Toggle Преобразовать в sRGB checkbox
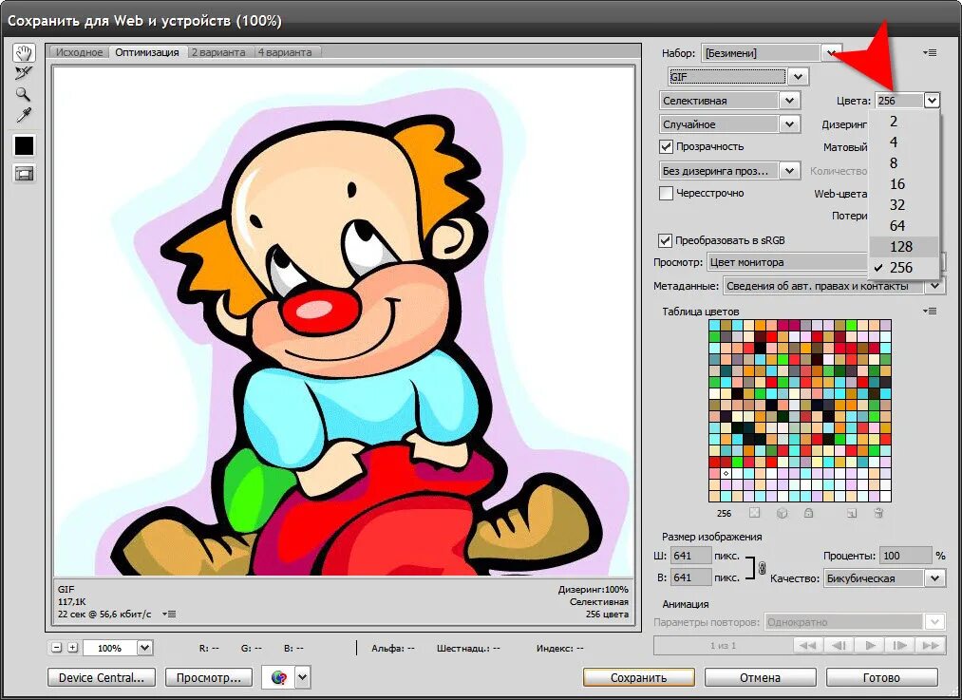Image resolution: width=962 pixels, height=700 pixels. pyautogui.click(x=665, y=240)
